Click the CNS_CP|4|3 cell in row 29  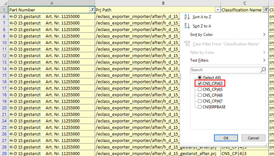[x=245, y=153]
